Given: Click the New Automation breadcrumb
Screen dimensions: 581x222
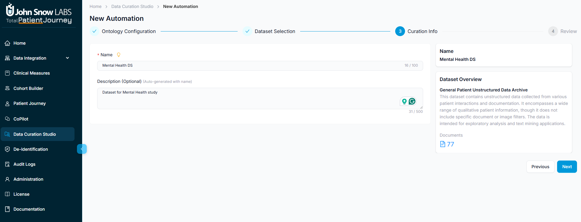Looking at the screenshot, I should (x=181, y=6).
